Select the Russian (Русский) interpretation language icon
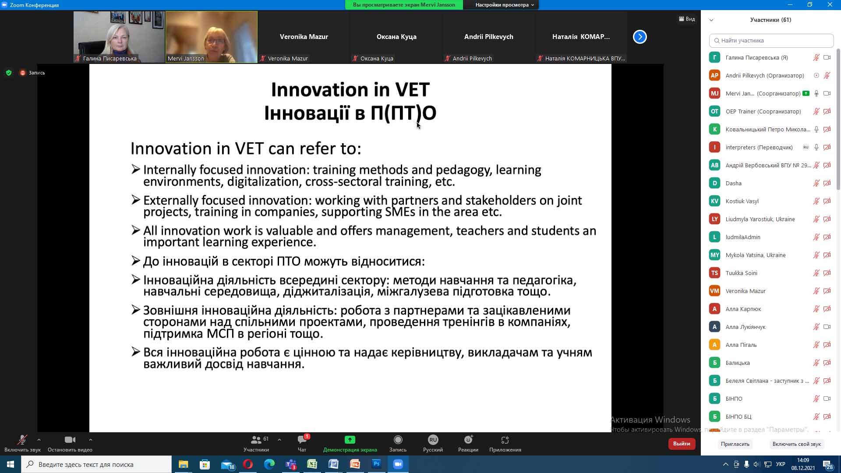This screenshot has width=841, height=473. click(x=433, y=440)
